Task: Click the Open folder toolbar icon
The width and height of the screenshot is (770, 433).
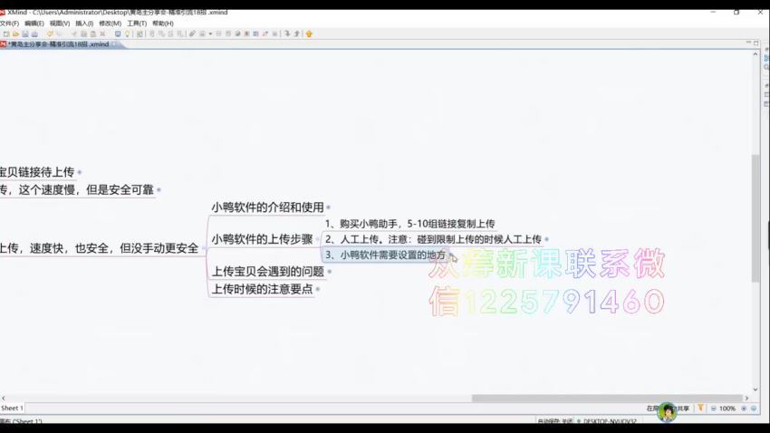Action: coord(15,34)
